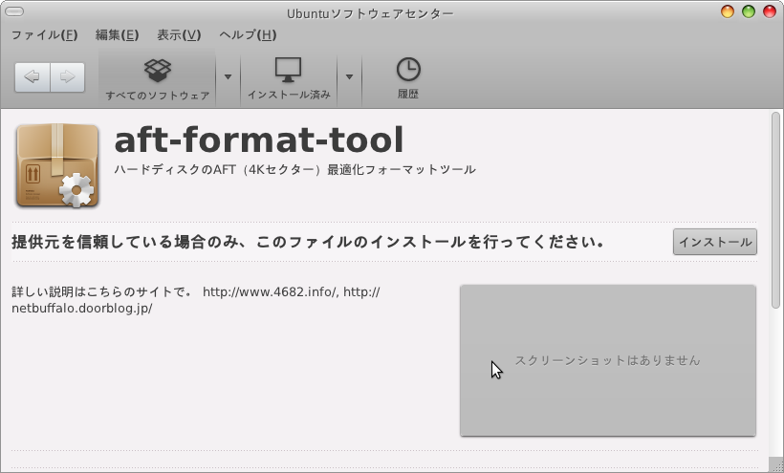Expand the インストール済み dropdown arrow
The width and height of the screenshot is (784, 473).
(x=349, y=76)
